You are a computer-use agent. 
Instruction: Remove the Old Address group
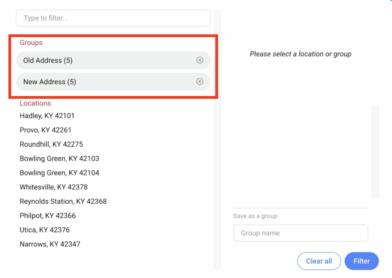point(200,60)
